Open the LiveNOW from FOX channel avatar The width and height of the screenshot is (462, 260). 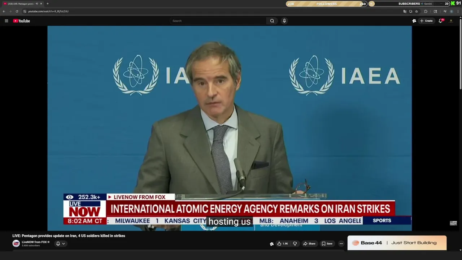16,244
